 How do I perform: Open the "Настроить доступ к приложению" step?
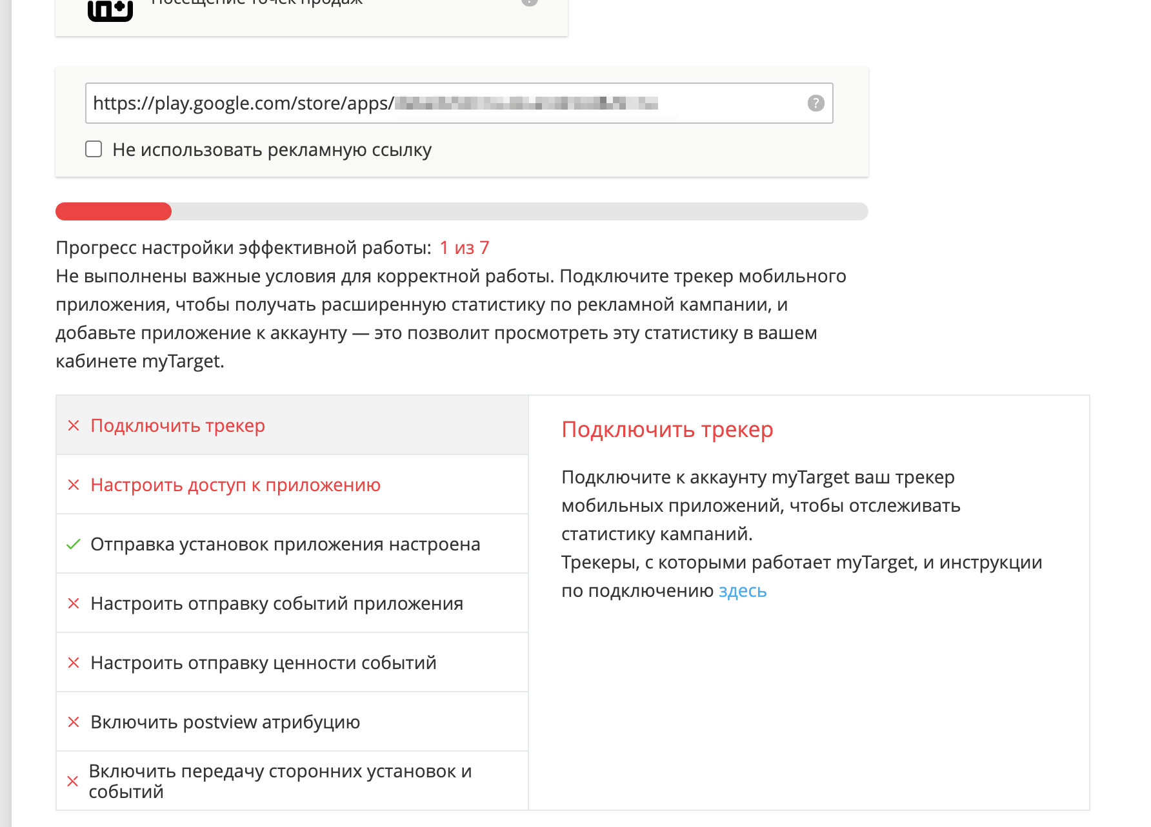coord(235,485)
